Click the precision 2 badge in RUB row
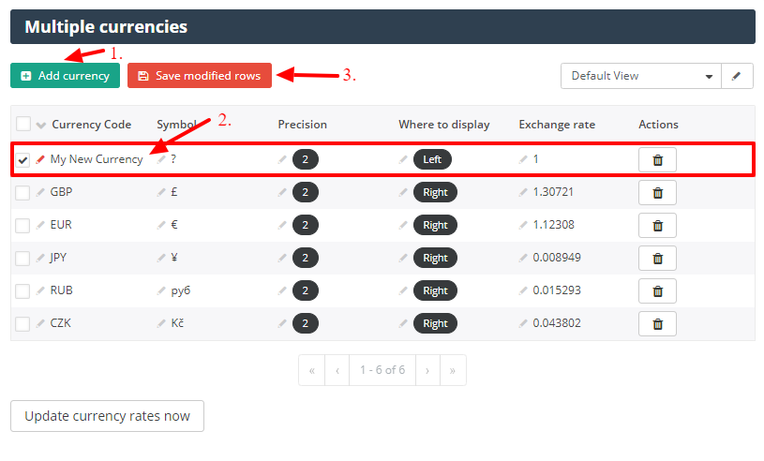The image size is (764, 461). coord(305,290)
